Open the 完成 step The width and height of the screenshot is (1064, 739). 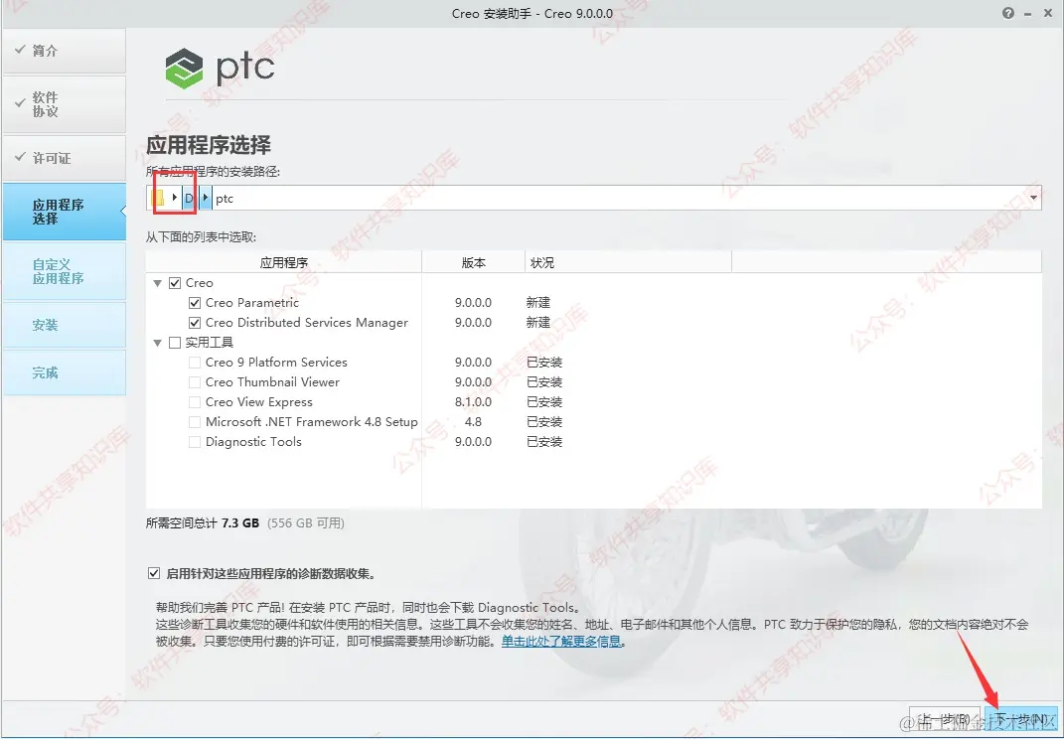point(64,372)
